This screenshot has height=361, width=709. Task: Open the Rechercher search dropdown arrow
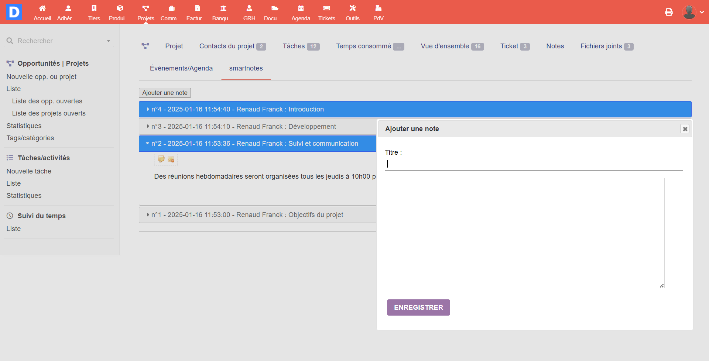point(109,41)
